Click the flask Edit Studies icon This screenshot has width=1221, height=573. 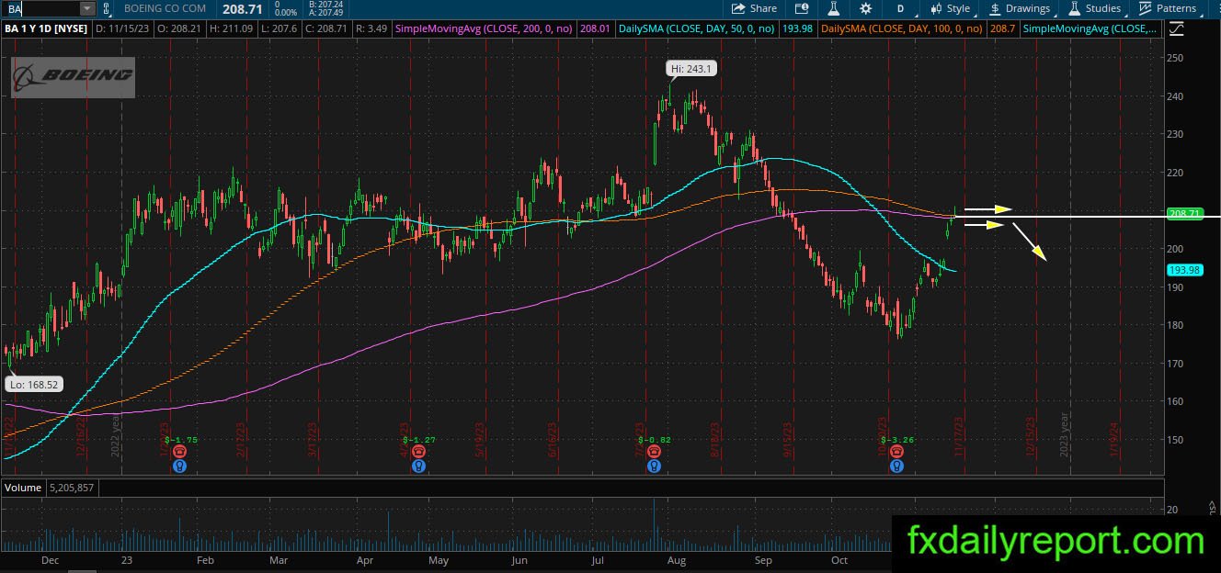[834, 8]
